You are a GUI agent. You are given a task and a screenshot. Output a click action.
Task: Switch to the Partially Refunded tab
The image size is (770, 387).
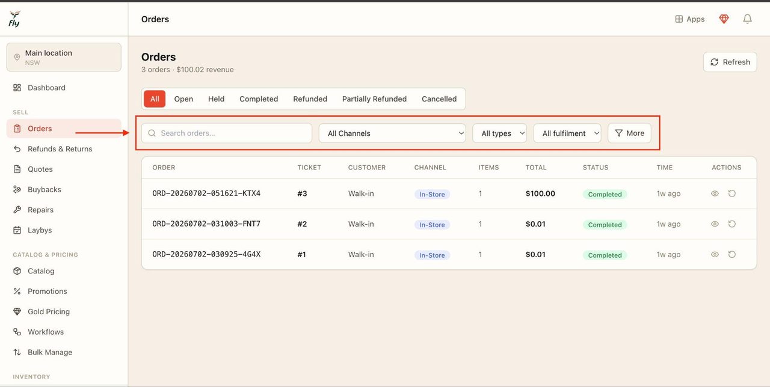(x=374, y=99)
